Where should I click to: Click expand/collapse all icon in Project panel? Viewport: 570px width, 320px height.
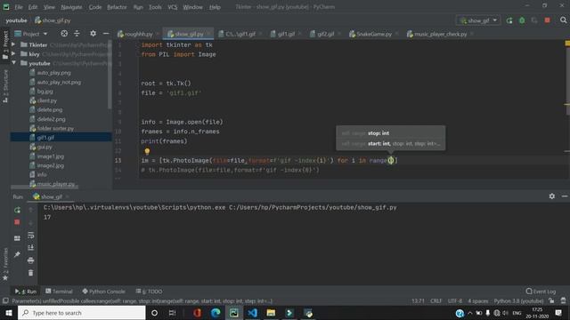77,34
